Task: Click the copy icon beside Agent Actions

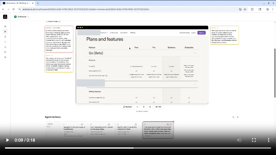Action: coord(233,117)
